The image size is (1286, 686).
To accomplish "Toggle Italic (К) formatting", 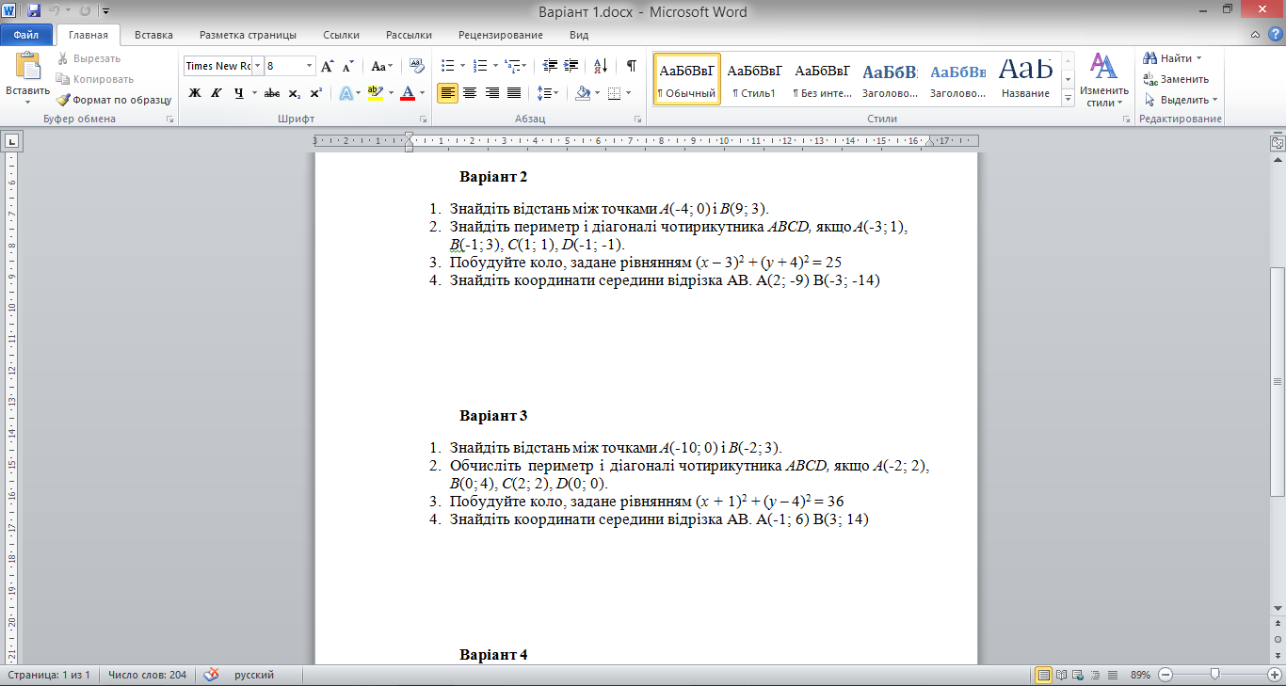I will (x=216, y=93).
